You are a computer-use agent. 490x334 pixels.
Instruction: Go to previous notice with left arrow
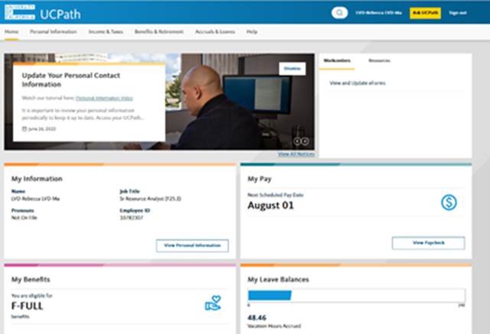(297, 141)
